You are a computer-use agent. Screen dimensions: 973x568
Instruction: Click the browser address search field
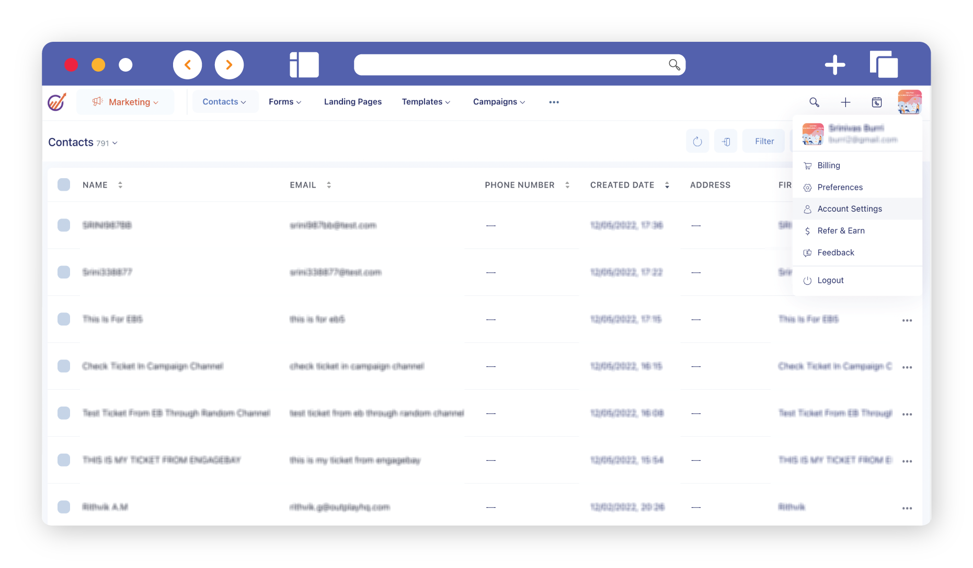[510, 65]
